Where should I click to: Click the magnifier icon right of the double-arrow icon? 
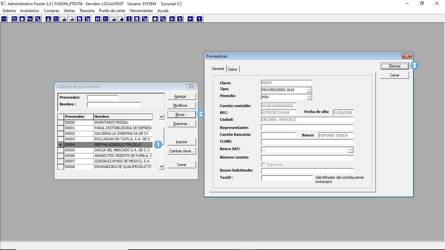tap(37, 19)
